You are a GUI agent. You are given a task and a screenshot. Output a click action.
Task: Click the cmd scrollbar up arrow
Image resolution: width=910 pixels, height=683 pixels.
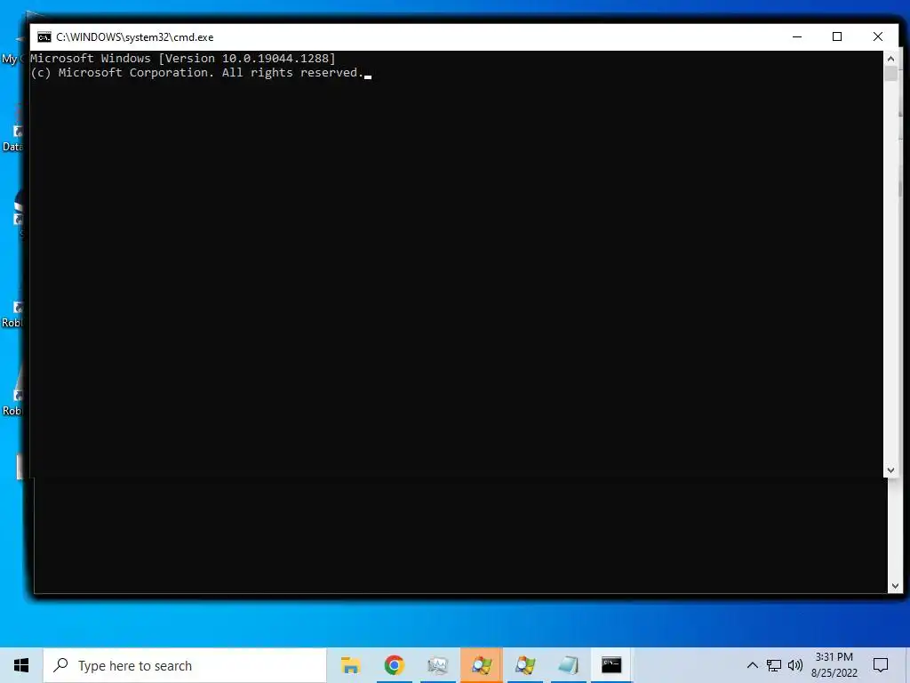890,59
